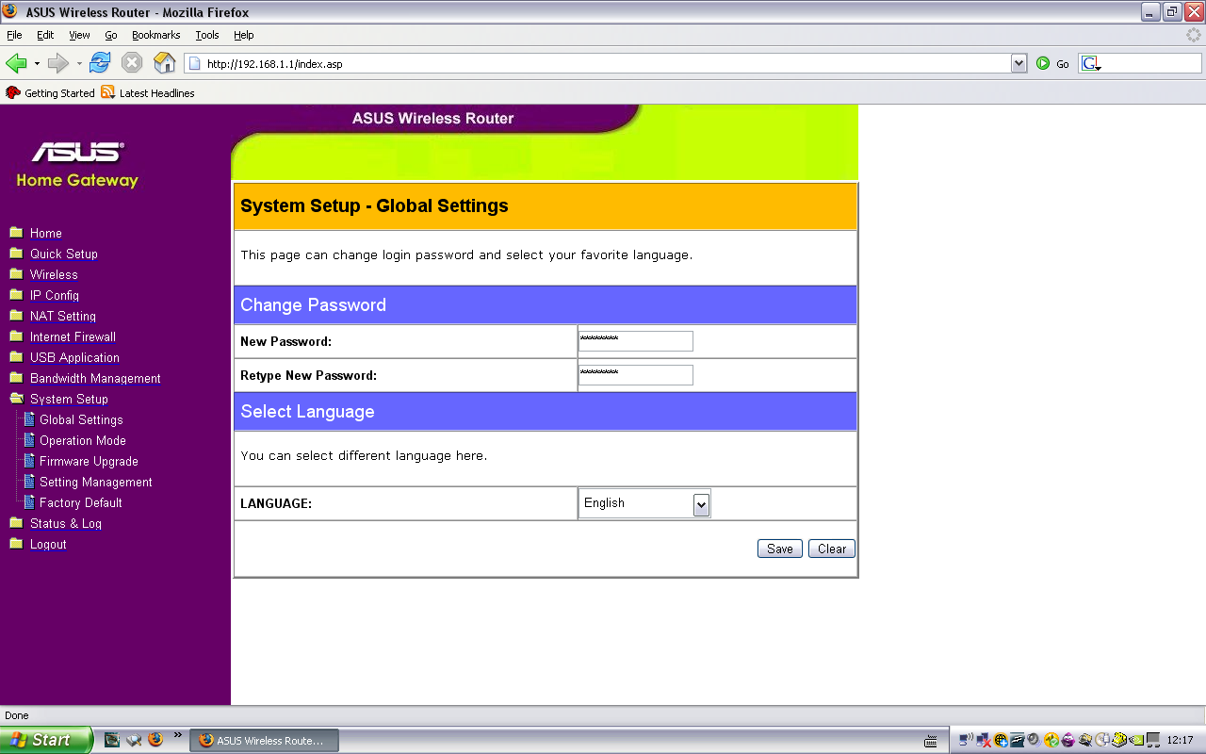
Task: Click the Stop loading icon
Action: [132, 63]
